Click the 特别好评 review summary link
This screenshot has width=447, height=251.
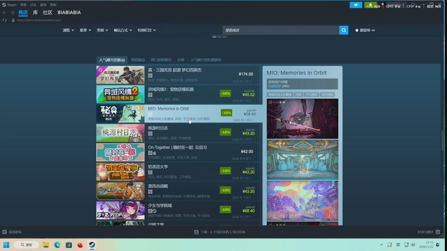(274, 86)
